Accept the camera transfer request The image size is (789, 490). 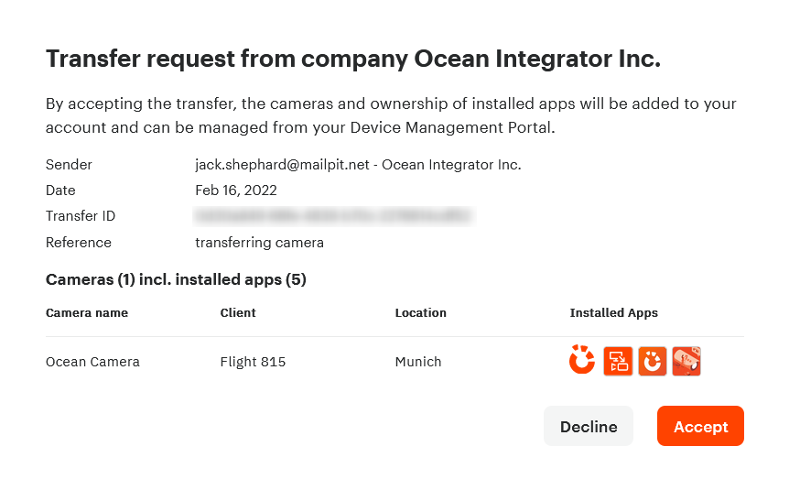[700, 426]
